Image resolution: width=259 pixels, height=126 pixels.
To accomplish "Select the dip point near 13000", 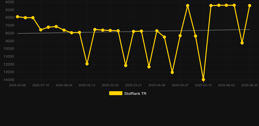I will (172, 72).
